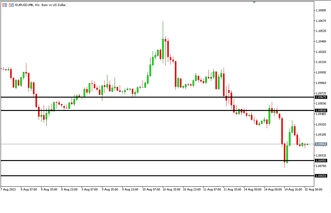331x213 pixels.
Task: Click price scale value 1.09320
Action: [x=321, y=125]
